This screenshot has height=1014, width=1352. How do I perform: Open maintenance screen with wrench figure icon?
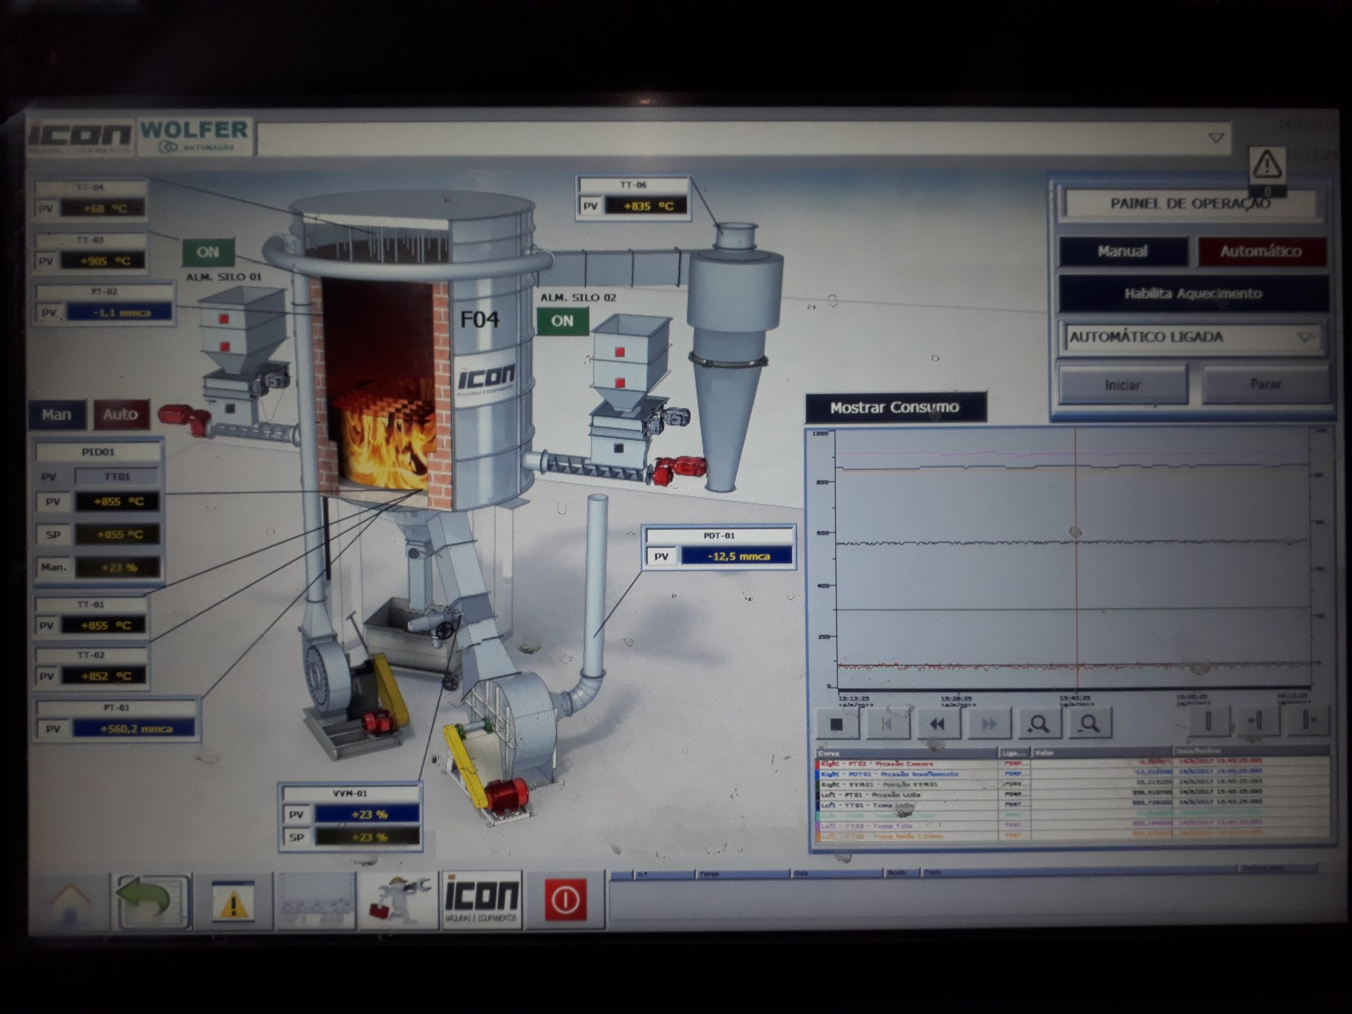[399, 900]
